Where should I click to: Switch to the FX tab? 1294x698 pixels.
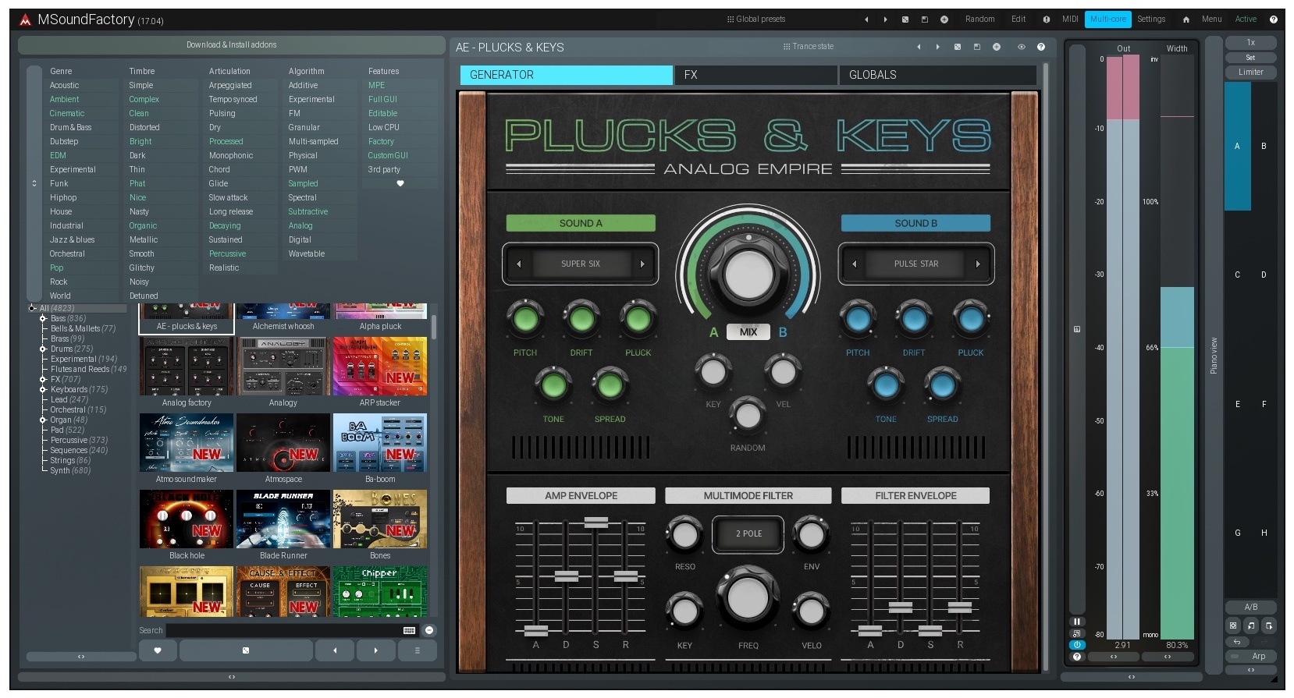755,75
